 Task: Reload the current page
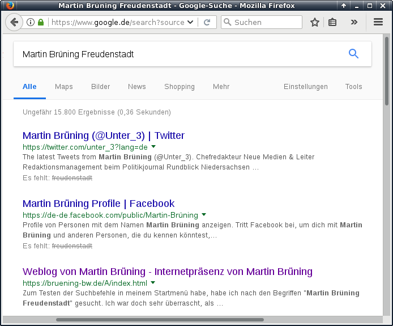(x=207, y=22)
